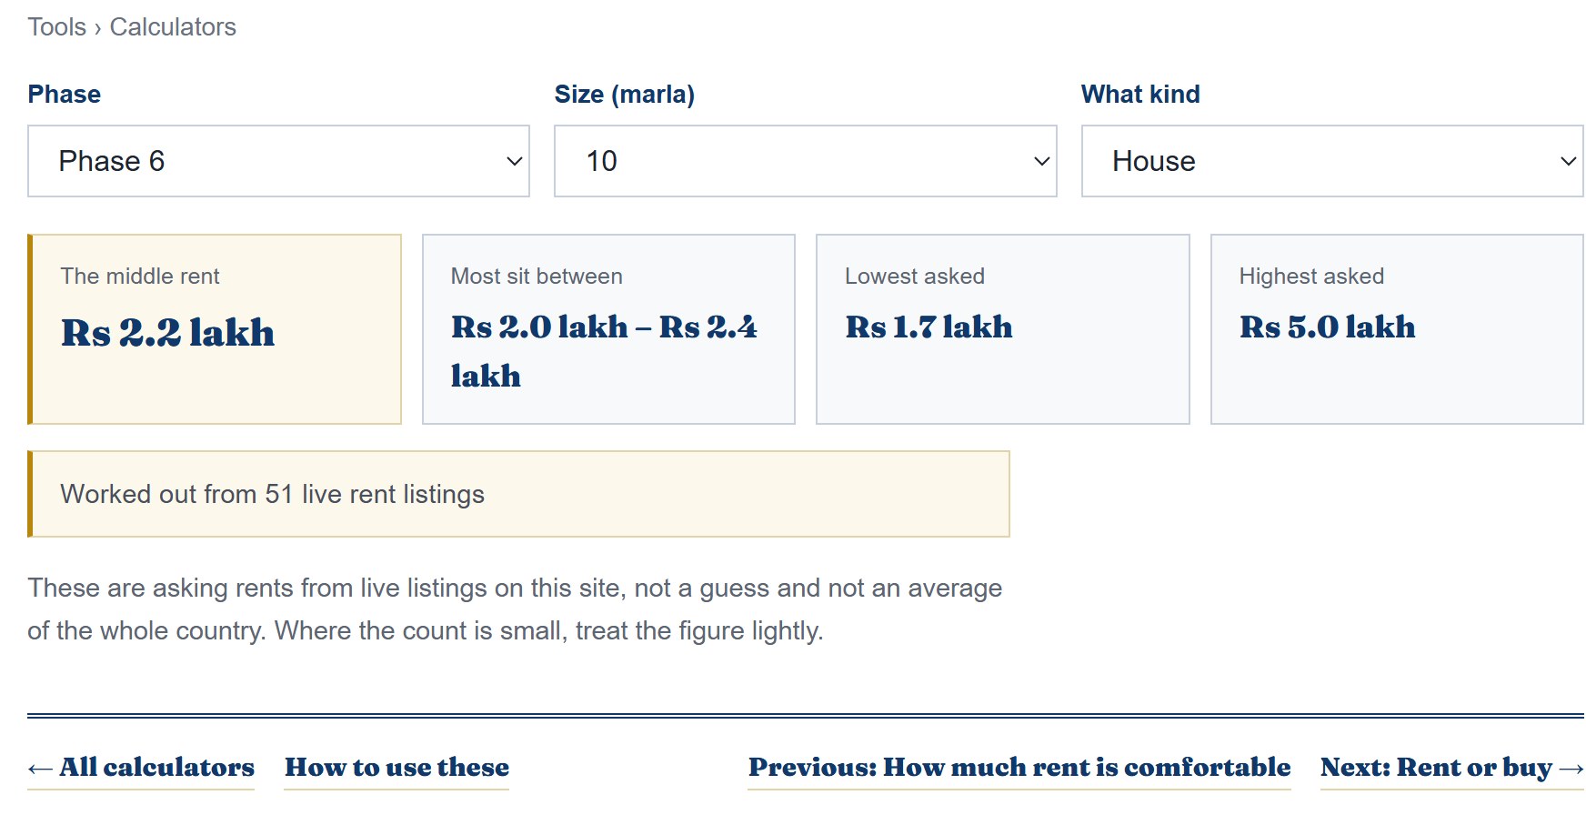Open the Phase 6 dropdown
The height and width of the screenshot is (815, 1586).
tap(278, 161)
